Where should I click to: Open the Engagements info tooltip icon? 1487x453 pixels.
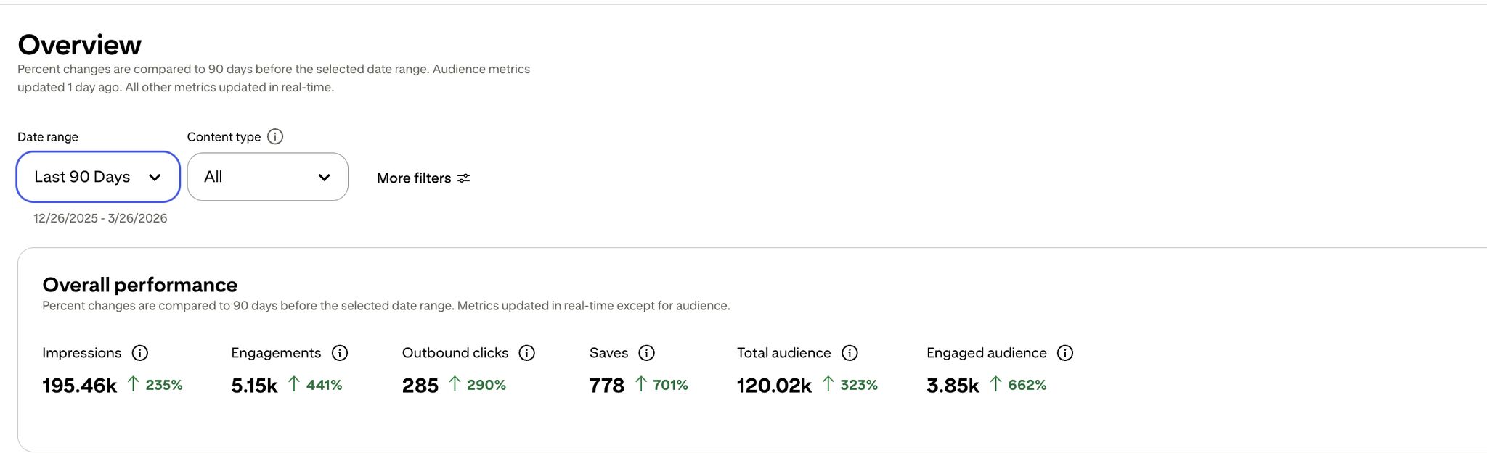[340, 353]
